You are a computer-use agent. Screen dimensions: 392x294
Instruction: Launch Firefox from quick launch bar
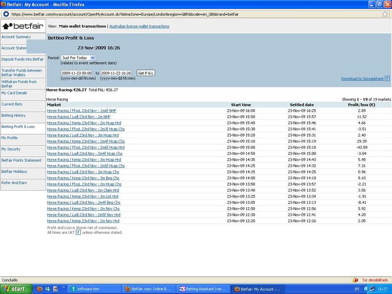click(40, 289)
